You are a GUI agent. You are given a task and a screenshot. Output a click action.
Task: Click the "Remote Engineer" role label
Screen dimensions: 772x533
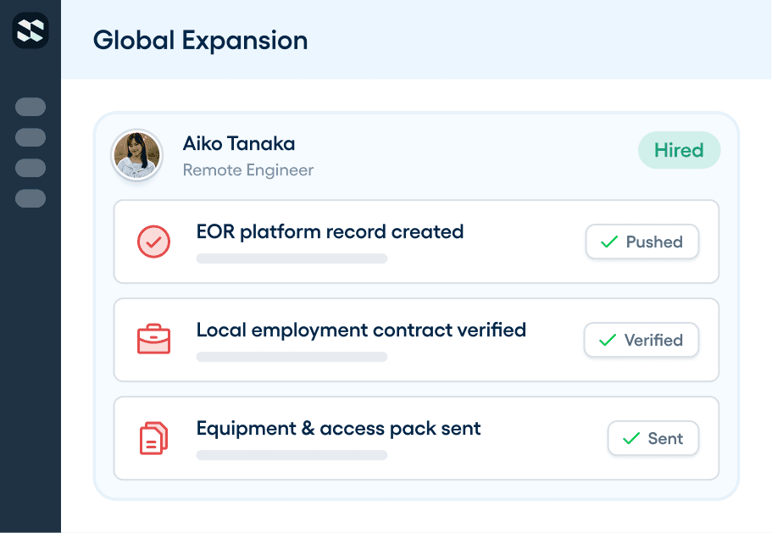[248, 170]
